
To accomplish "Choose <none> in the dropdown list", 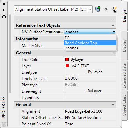I will click(x=90, y=48).
